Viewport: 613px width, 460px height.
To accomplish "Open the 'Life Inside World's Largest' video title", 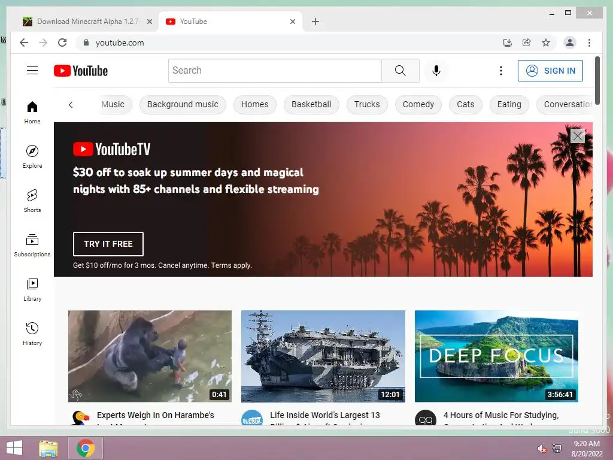I will click(x=325, y=415).
